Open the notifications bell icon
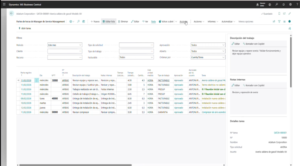The image size is (300, 166). (x=283, y=4)
